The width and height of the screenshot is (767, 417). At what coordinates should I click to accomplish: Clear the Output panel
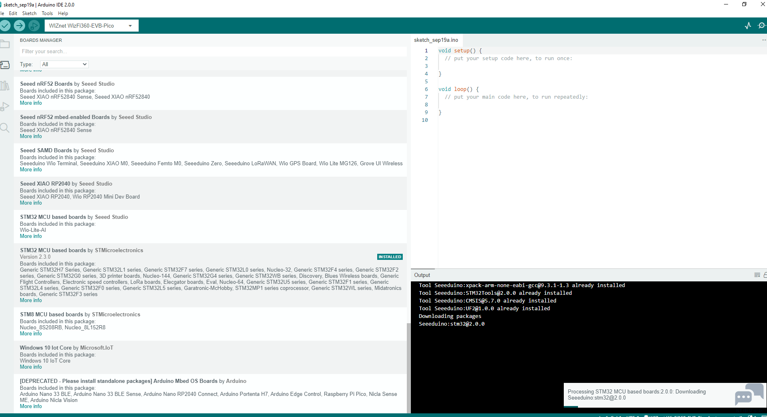point(757,275)
